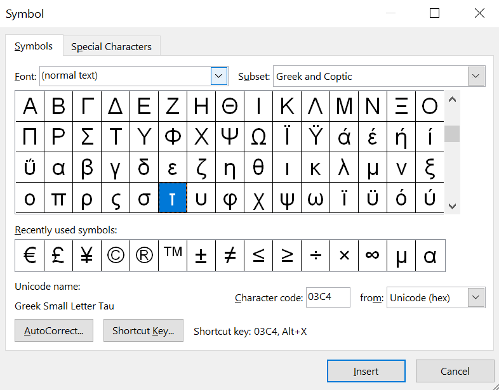The height and width of the screenshot is (390, 499).
Task: Choose the alpha symbol in recently used row
Action: (x=430, y=256)
